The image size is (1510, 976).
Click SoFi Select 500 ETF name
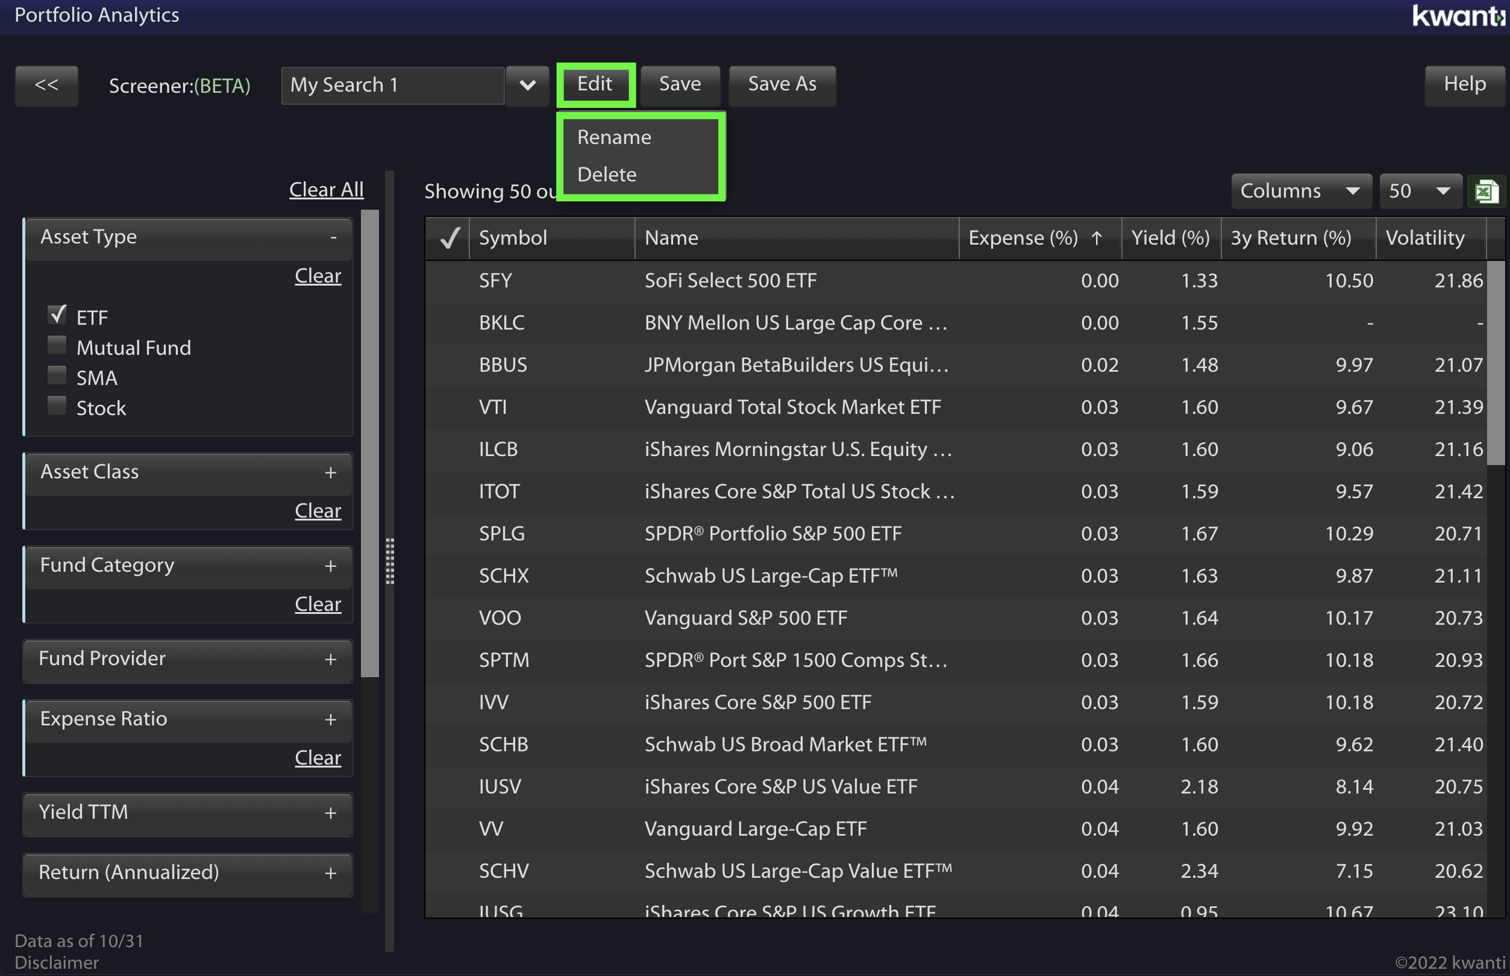point(731,281)
